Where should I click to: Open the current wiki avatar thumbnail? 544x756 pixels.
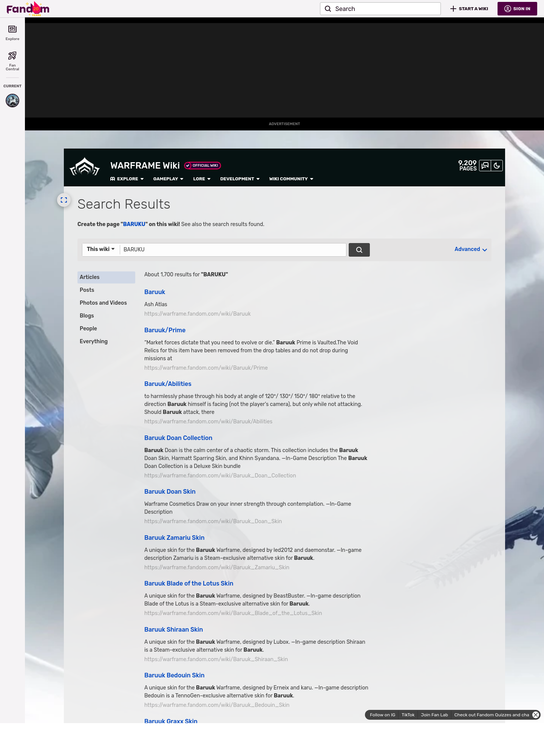click(x=12, y=101)
